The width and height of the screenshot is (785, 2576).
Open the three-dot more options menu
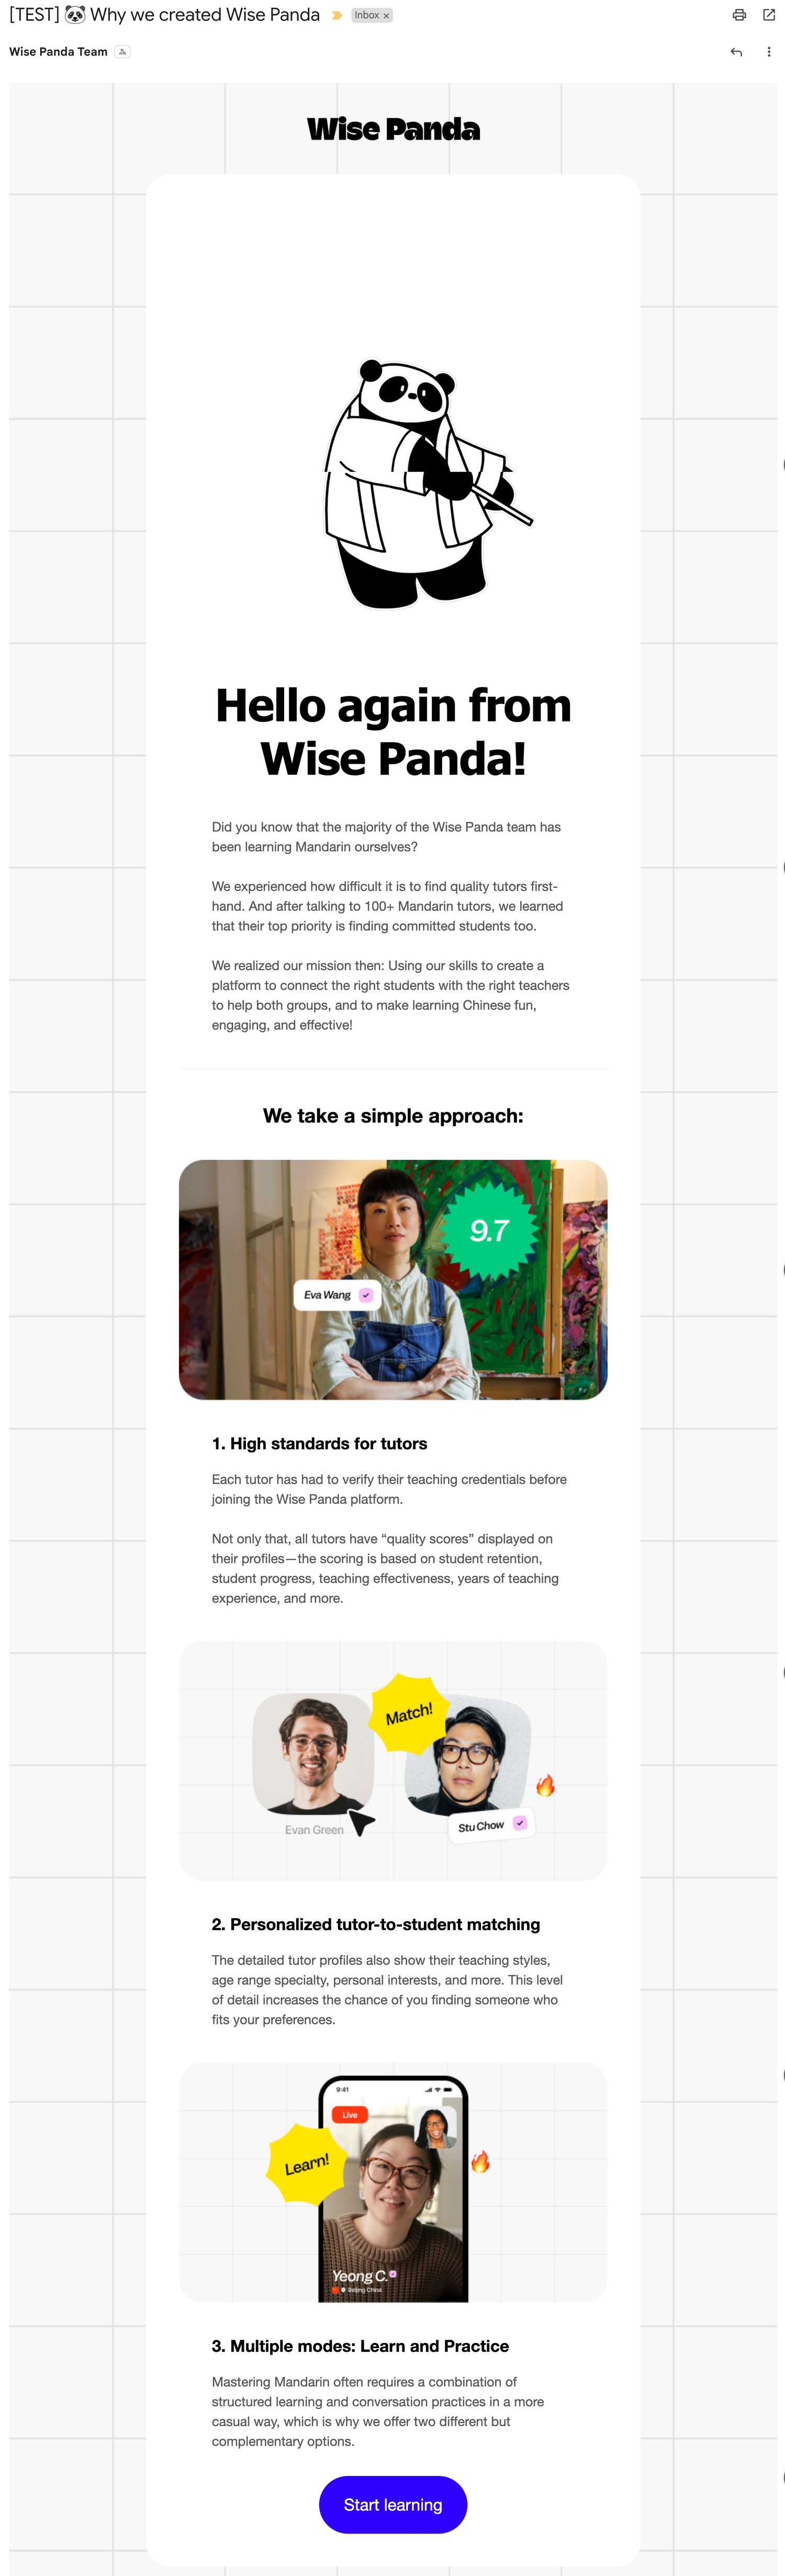[769, 52]
